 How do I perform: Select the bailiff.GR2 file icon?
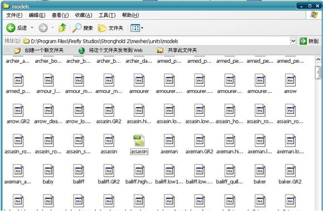click(109, 171)
